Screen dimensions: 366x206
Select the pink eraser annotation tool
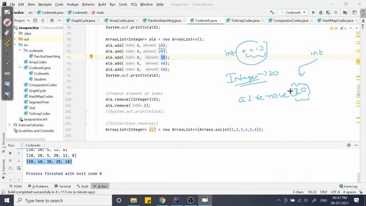(x=7, y=33)
